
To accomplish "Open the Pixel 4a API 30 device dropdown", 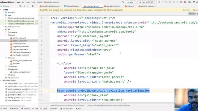I will click(147, 2).
